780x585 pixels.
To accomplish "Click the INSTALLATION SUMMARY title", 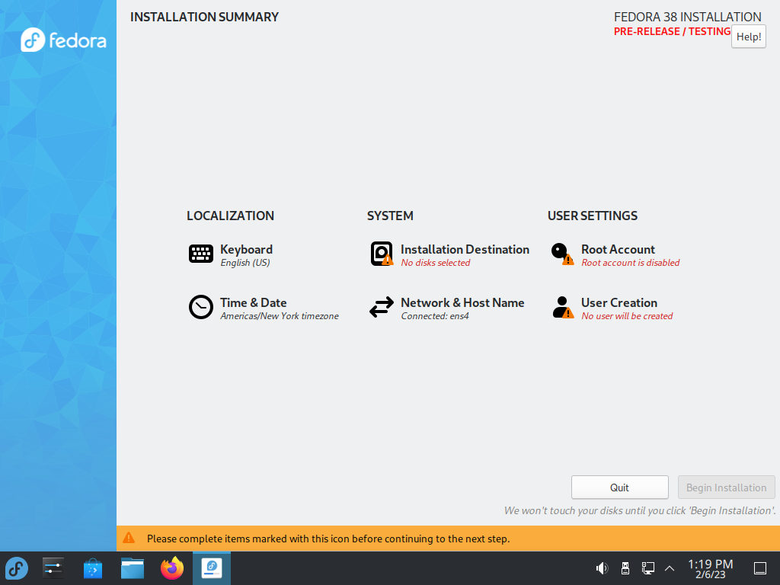I will [204, 17].
